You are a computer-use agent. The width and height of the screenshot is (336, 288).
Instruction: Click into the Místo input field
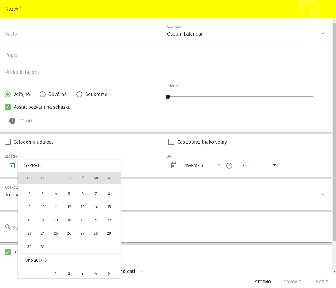click(84, 34)
